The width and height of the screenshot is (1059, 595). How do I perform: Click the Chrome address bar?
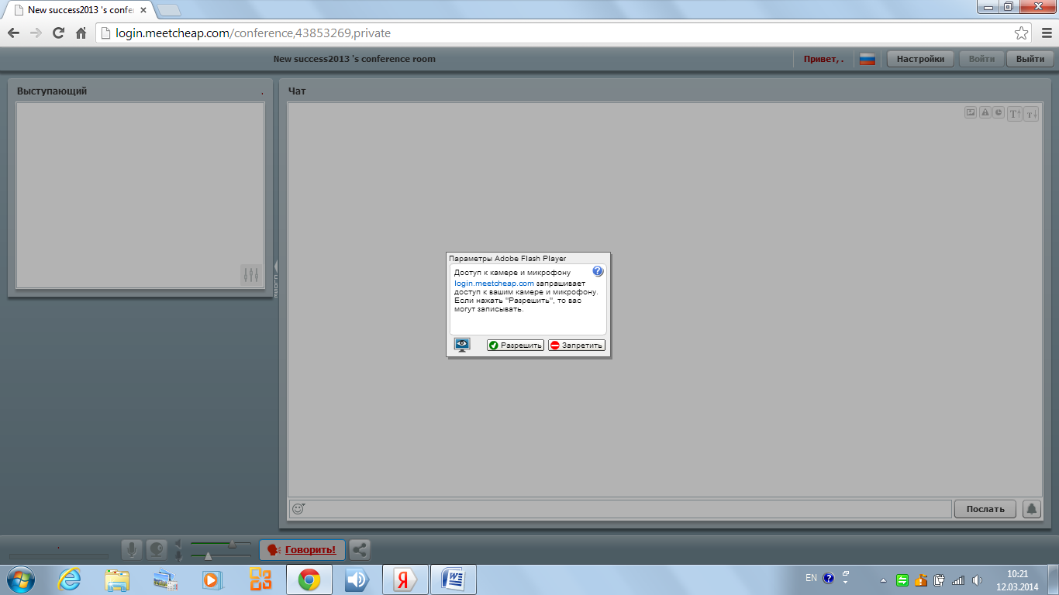point(564,33)
